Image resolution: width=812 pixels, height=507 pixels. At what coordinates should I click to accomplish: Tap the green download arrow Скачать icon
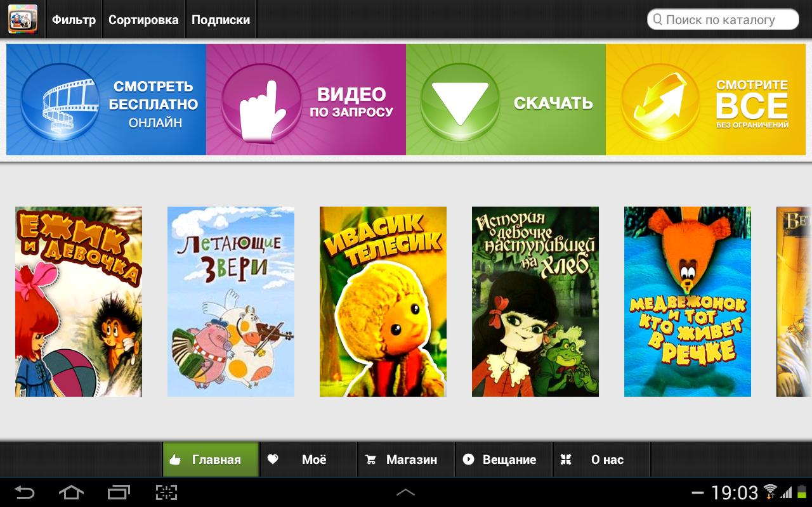(x=461, y=102)
